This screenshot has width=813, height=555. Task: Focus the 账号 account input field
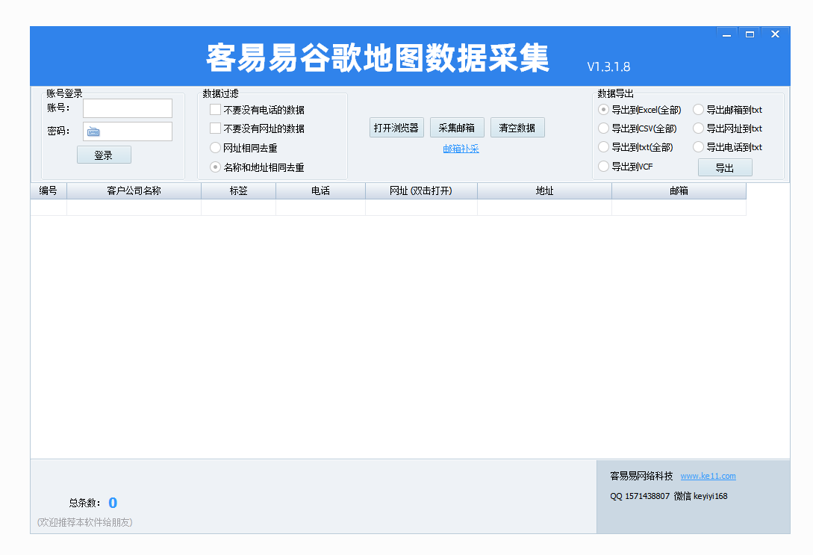[128, 108]
